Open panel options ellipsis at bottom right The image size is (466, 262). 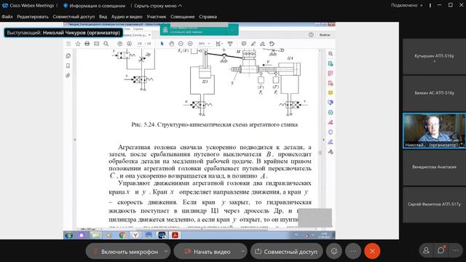[456, 250]
